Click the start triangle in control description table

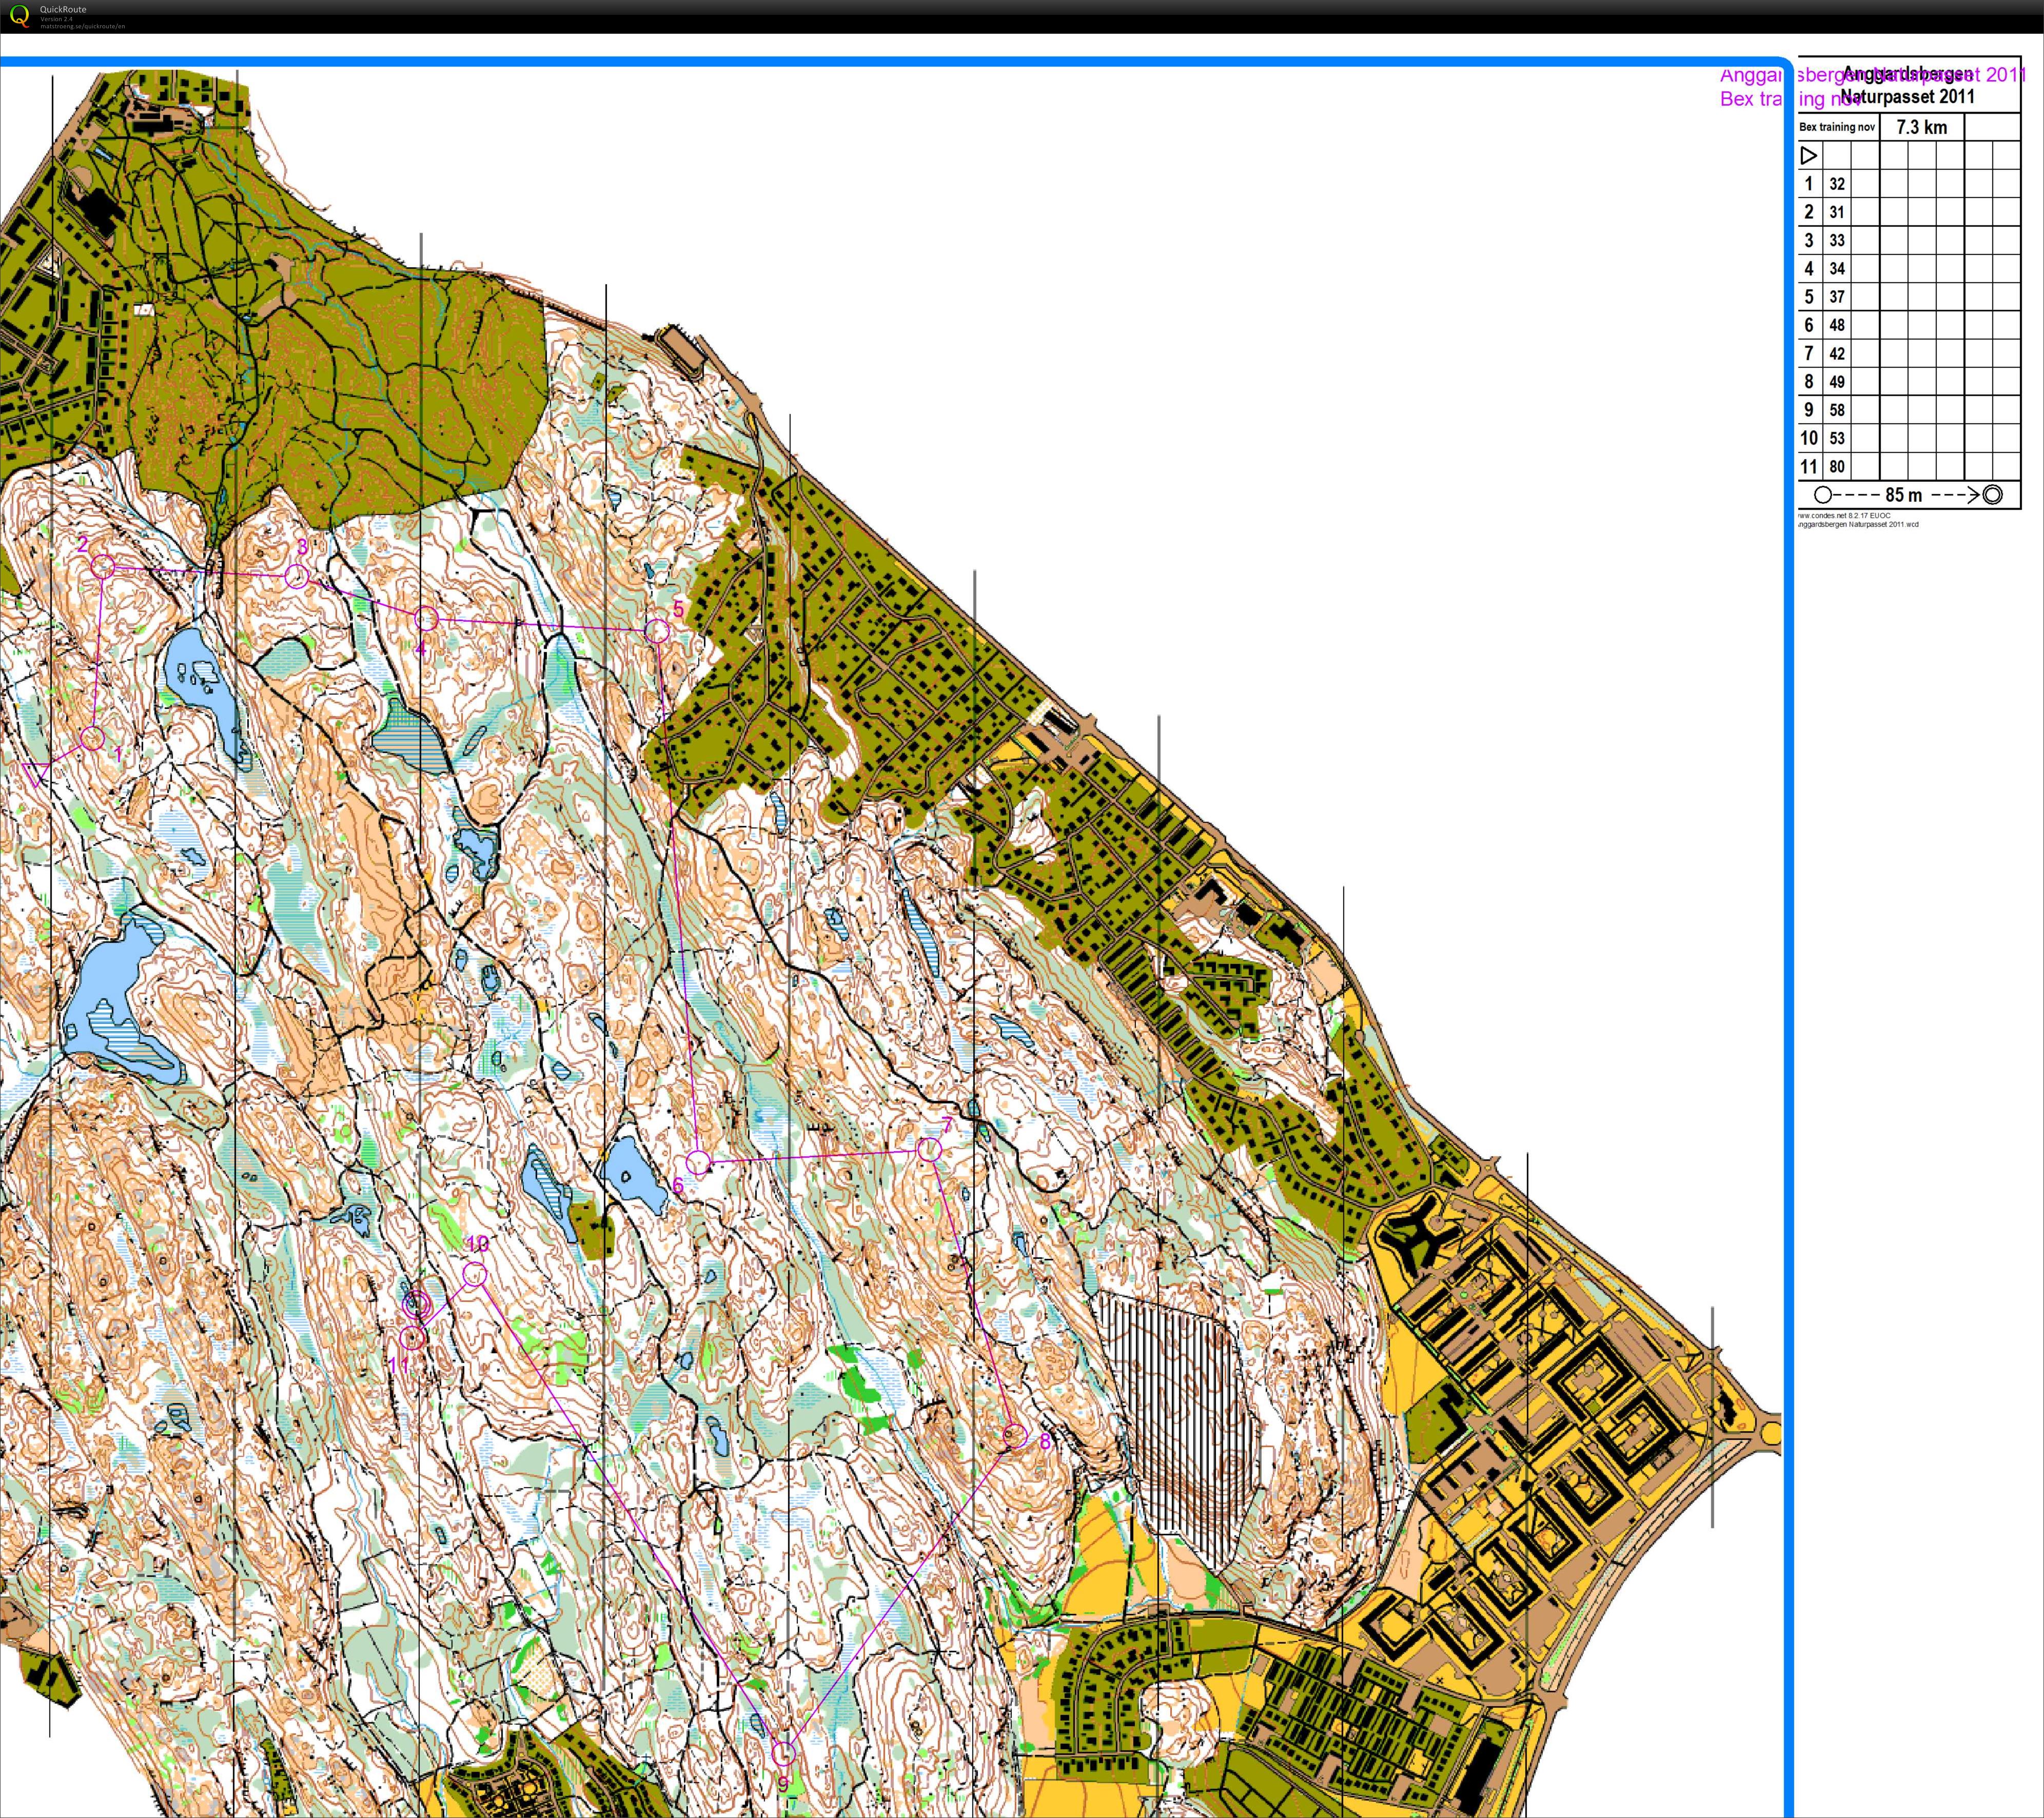1808,155
